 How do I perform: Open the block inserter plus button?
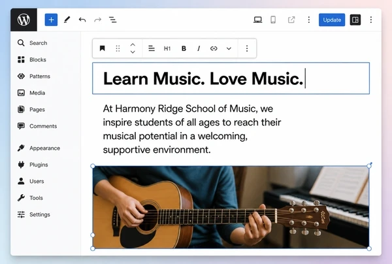(51, 20)
